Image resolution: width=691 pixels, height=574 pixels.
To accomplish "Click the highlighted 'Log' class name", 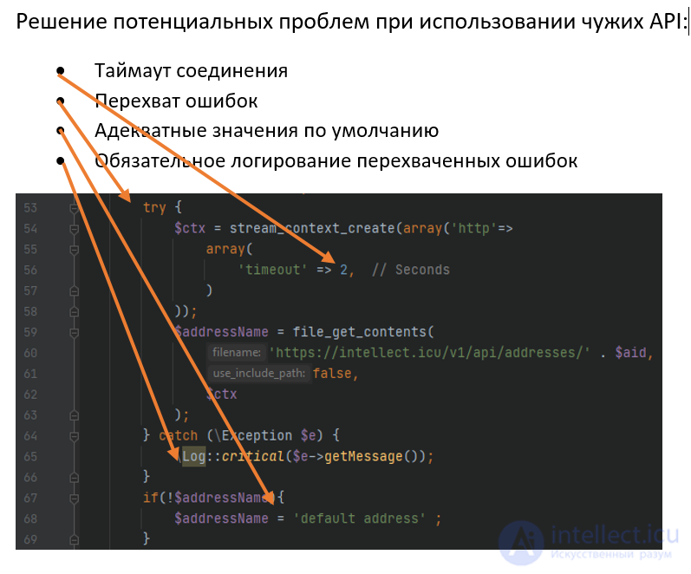I will 194,456.
